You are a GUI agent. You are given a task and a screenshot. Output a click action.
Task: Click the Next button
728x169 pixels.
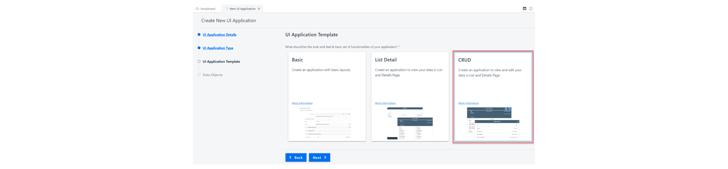coord(319,158)
